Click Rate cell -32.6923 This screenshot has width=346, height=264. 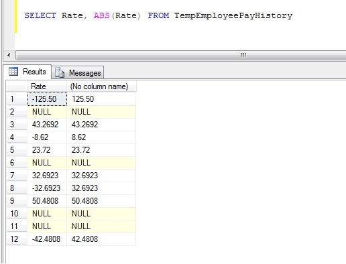pos(47,188)
